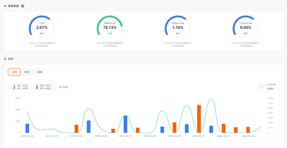Switch to the 图片 tab
Image resolution: width=287 pixels, height=148 pixels.
tap(27, 72)
